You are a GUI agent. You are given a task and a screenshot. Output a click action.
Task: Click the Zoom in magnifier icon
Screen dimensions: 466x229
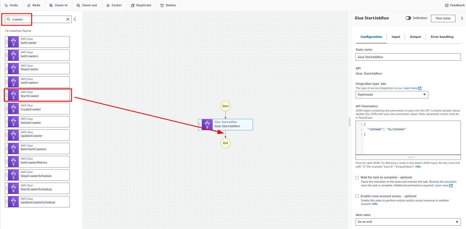[51, 5]
